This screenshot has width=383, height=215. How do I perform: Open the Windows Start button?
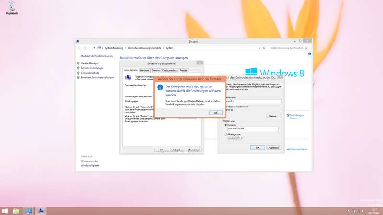[x=5, y=211]
